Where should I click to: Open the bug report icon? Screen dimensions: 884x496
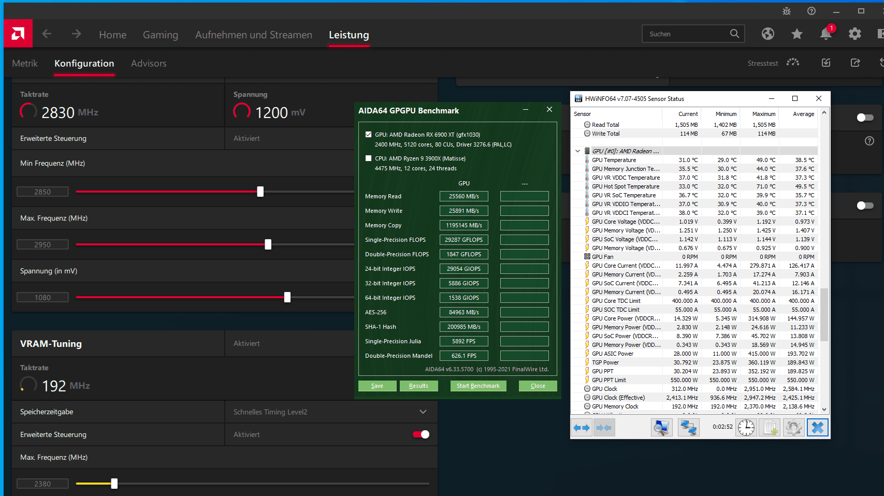point(786,11)
